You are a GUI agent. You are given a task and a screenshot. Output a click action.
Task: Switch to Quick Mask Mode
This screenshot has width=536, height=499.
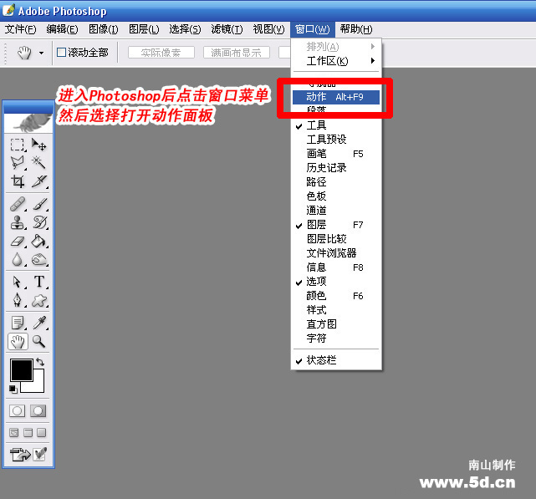pos(38,411)
